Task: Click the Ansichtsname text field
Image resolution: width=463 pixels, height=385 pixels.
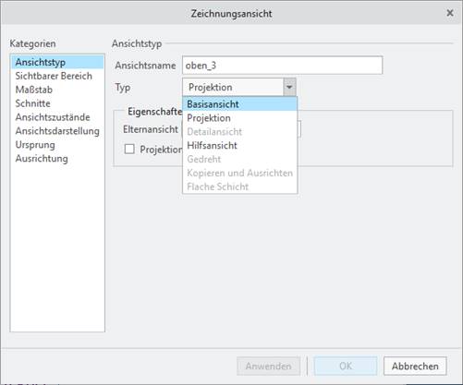Action: click(282, 66)
